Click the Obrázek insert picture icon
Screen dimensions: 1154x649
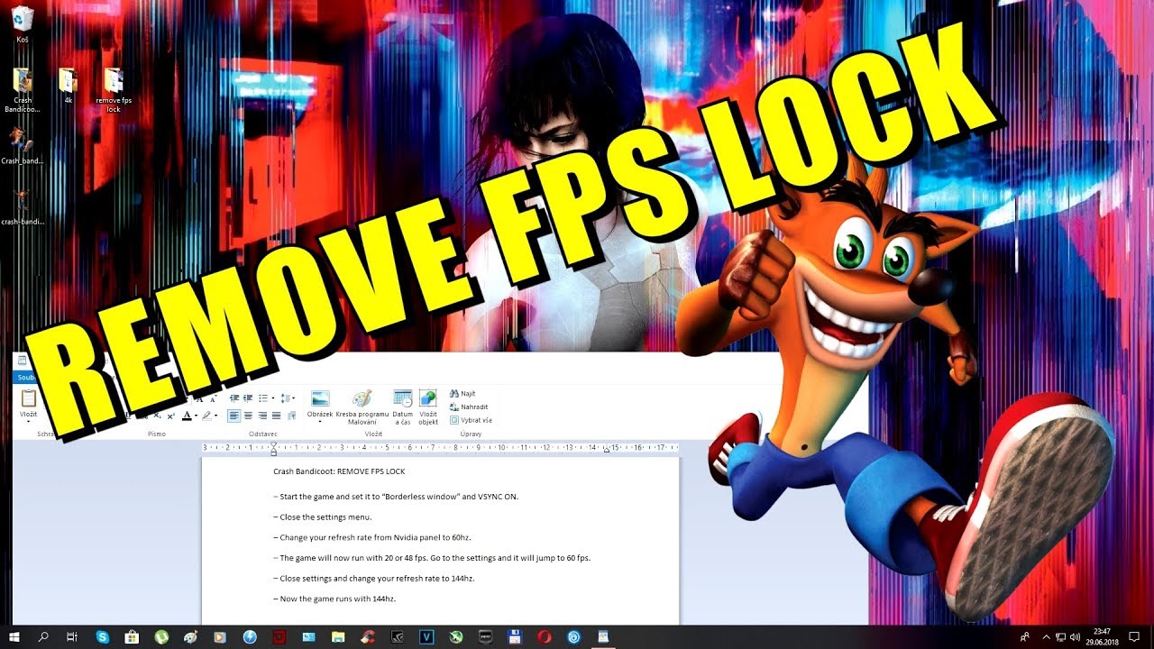320,398
